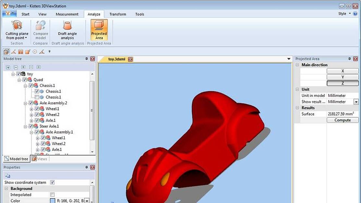Click the orange box quick toolbar icon

(28, 52)
